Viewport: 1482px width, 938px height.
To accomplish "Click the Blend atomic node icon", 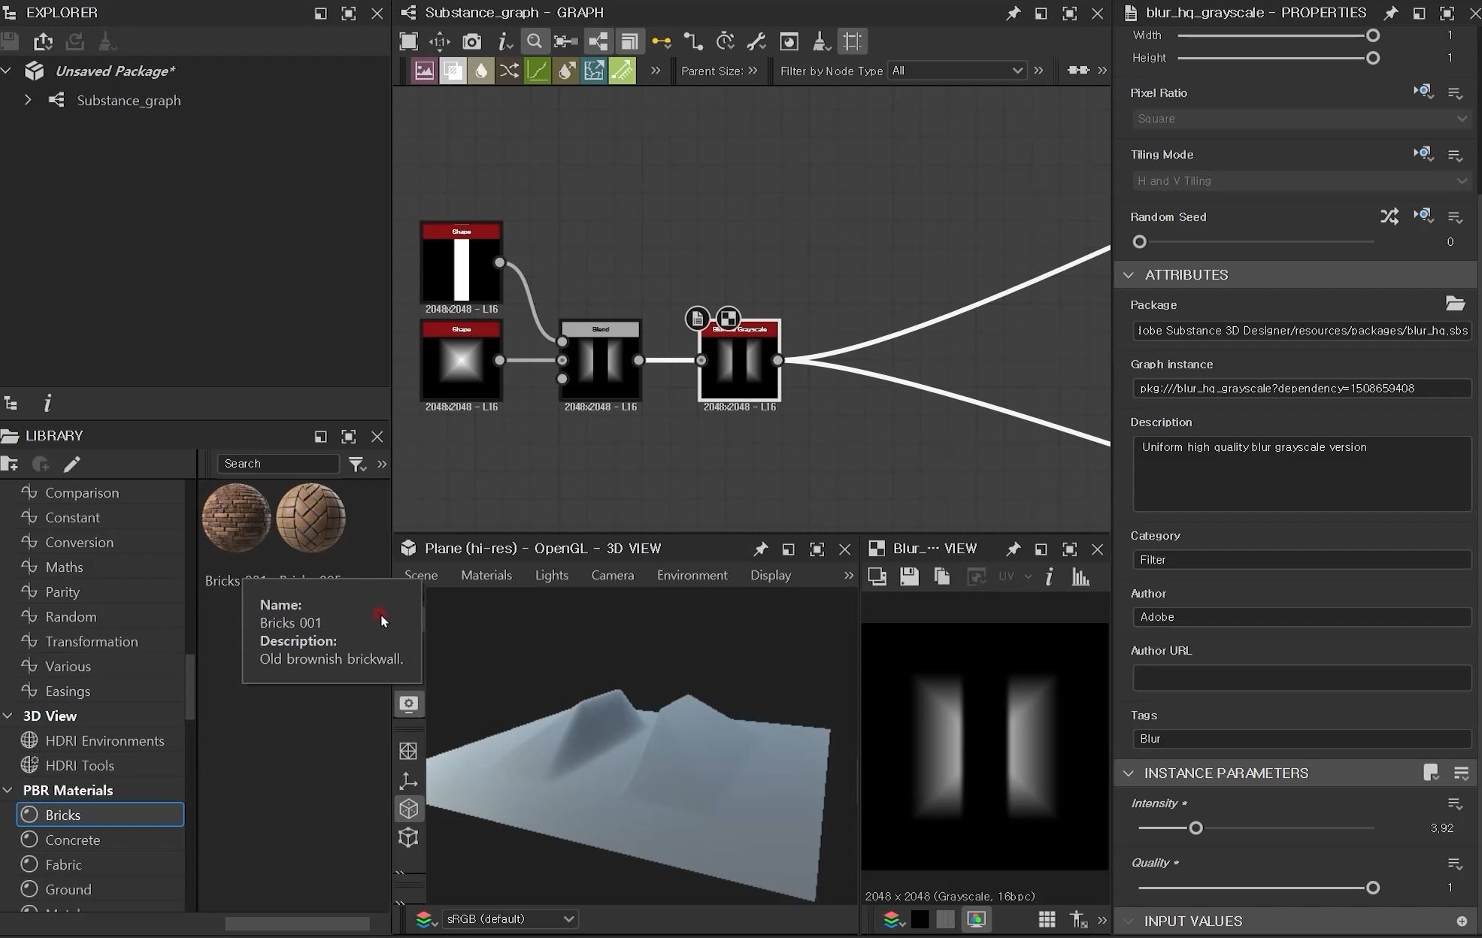I will coord(453,71).
